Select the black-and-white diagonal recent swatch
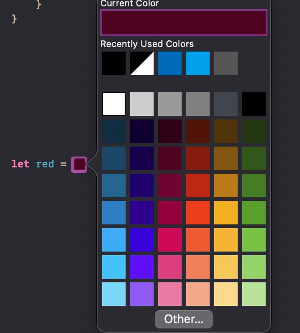 click(x=142, y=63)
